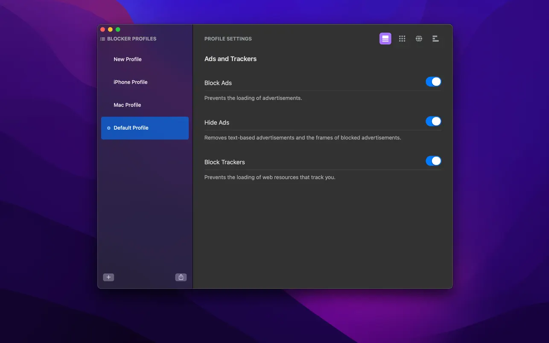549x343 pixels.
Task: Open the staggered bars icon tab
Action: (435, 39)
